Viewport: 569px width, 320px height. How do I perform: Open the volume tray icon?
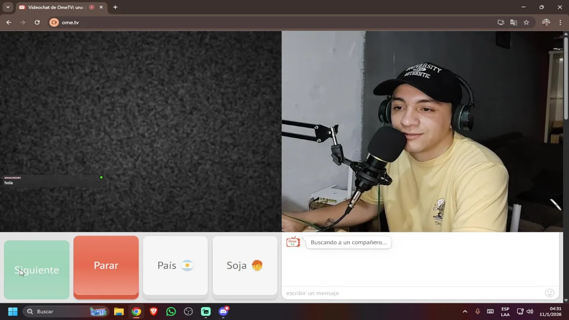(x=530, y=312)
